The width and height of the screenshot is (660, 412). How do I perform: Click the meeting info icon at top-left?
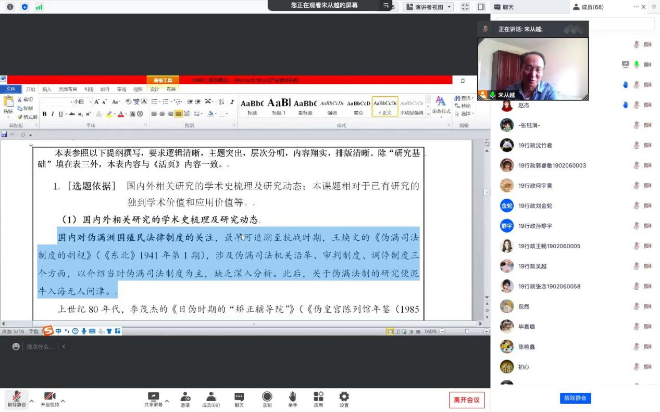10,7
